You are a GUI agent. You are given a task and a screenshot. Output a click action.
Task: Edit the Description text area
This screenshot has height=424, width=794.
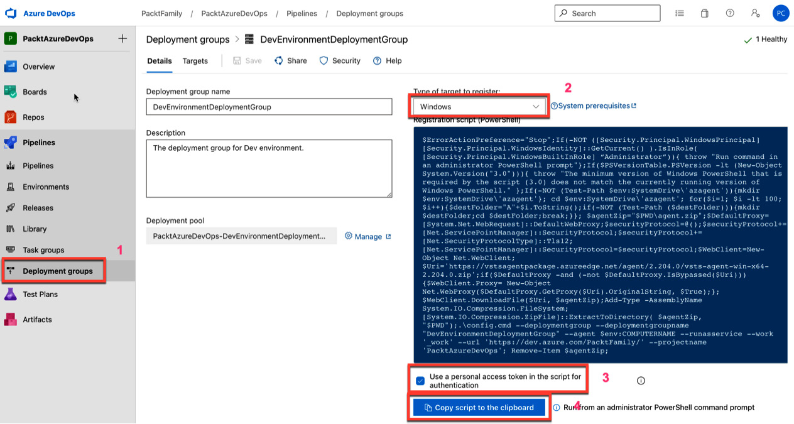point(269,168)
